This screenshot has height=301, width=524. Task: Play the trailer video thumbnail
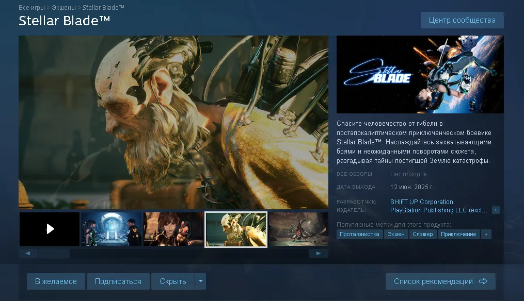tap(50, 229)
